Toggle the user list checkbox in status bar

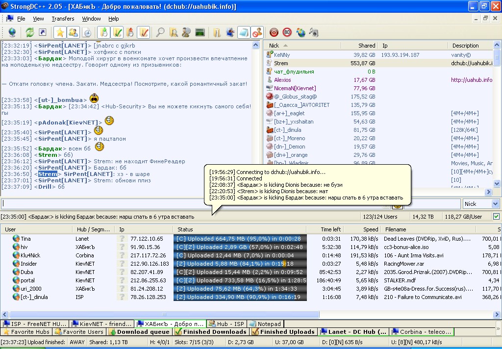pyautogui.click(x=496, y=216)
